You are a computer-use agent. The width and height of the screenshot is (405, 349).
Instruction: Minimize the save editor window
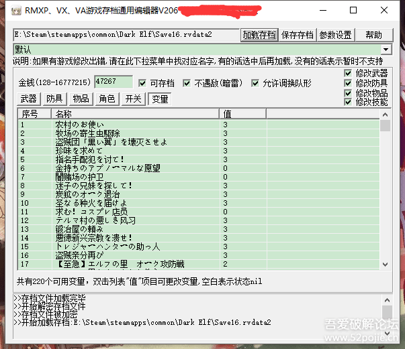pyautogui.click(x=321, y=10)
